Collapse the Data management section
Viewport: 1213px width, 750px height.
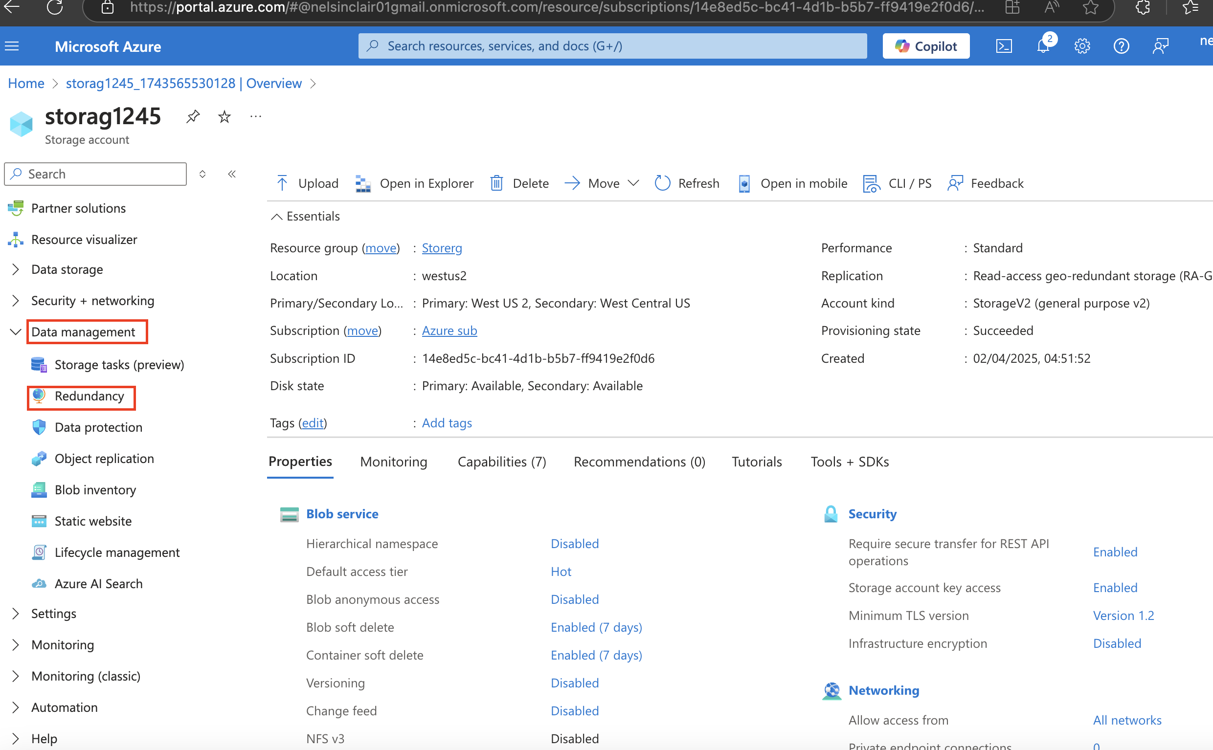click(x=15, y=332)
